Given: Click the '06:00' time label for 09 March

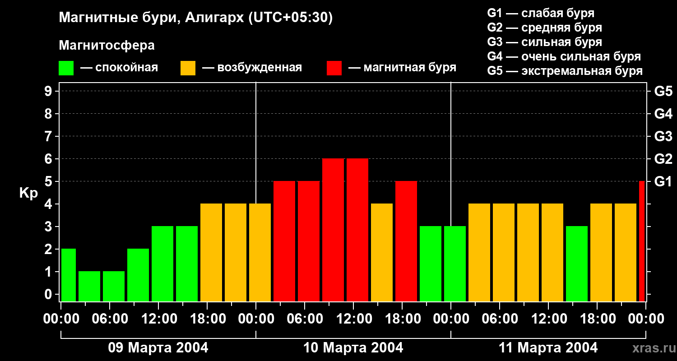Looking at the screenshot, I should point(110,319).
